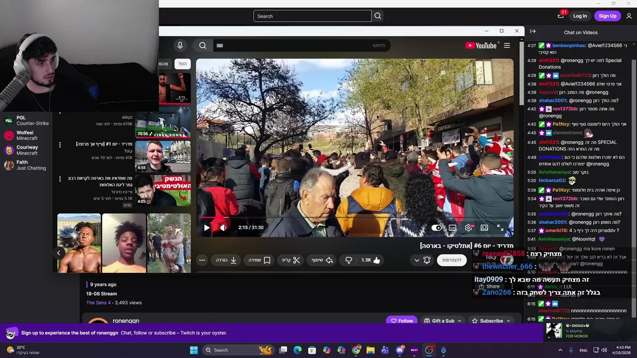Seek on the YouTube progress bar

(354, 217)
